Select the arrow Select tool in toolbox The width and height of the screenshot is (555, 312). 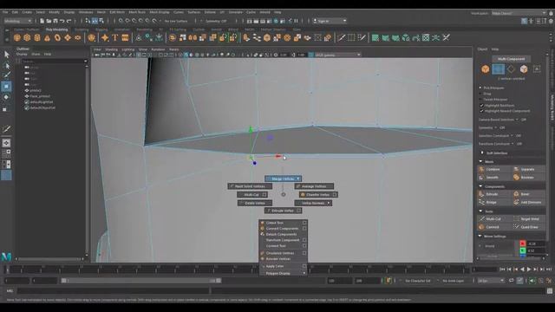tap(6, 55)
